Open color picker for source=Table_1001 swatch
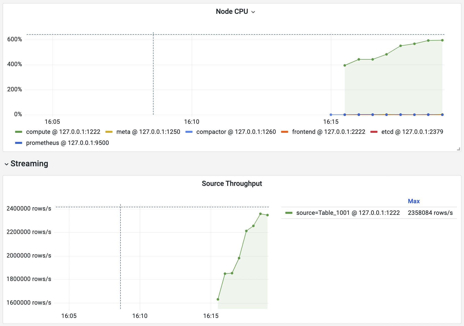Viewport: 464px width, 326px height. pos(289,213)
